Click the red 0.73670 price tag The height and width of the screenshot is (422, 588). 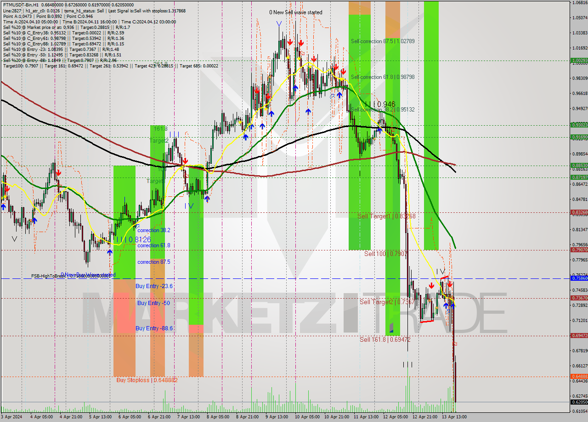pos(579,298)
